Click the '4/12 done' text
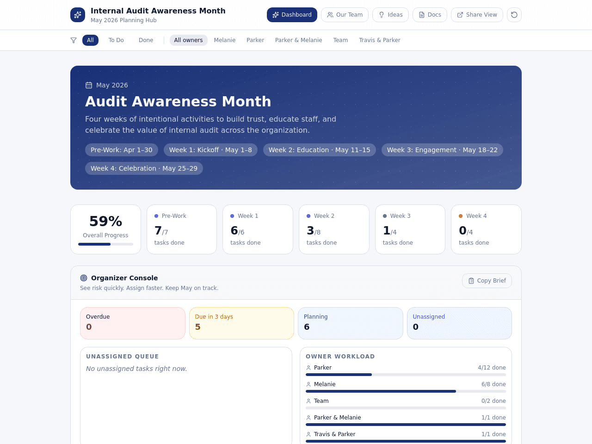Screen dimensions: 592x444 pyautogui.click(x=492, y=368)
